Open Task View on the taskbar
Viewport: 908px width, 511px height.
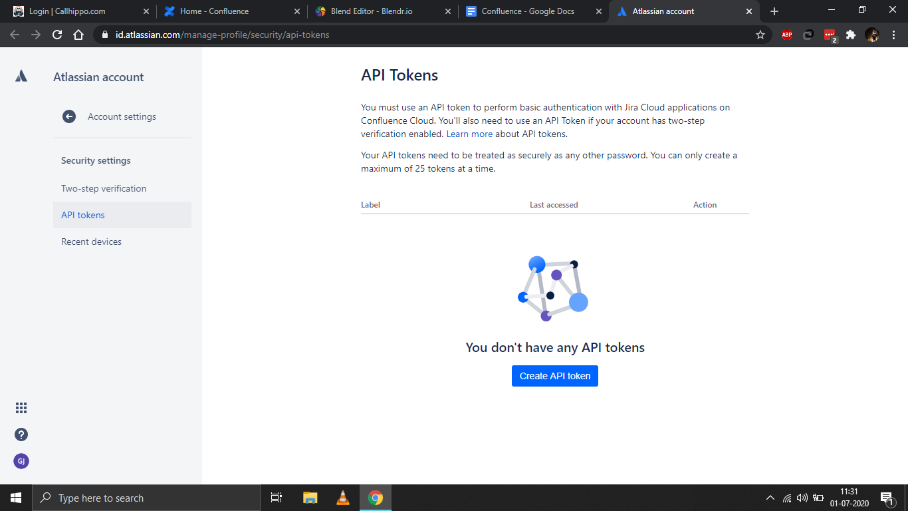(277, 498)
